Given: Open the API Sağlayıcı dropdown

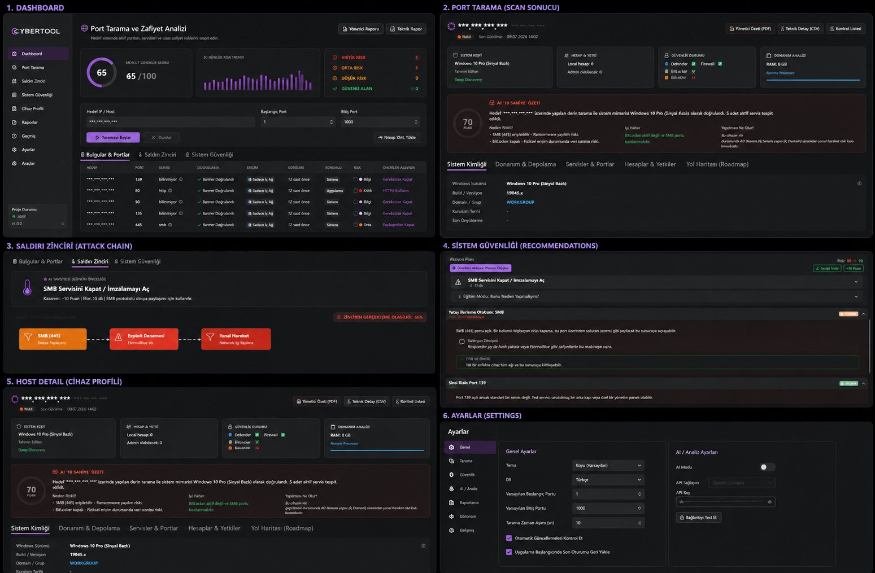Looking at the screenshot, I should (742, 483).
